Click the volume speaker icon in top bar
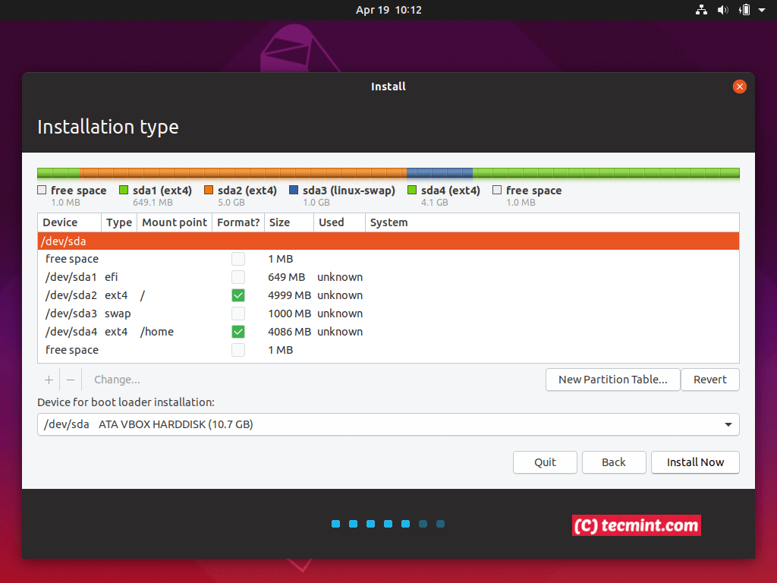This screenshot has width=777, height=583. [x=722, y=10]
